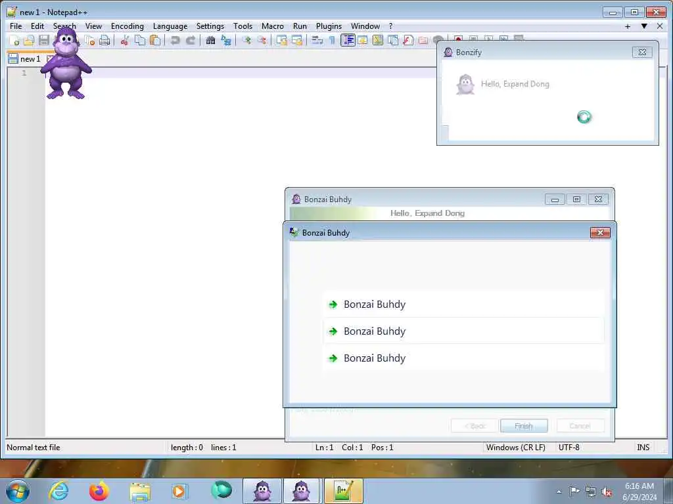The image size is (673, 504).
Task: Click the Paste clipboard icon
Action: click(x=155, y=40)
